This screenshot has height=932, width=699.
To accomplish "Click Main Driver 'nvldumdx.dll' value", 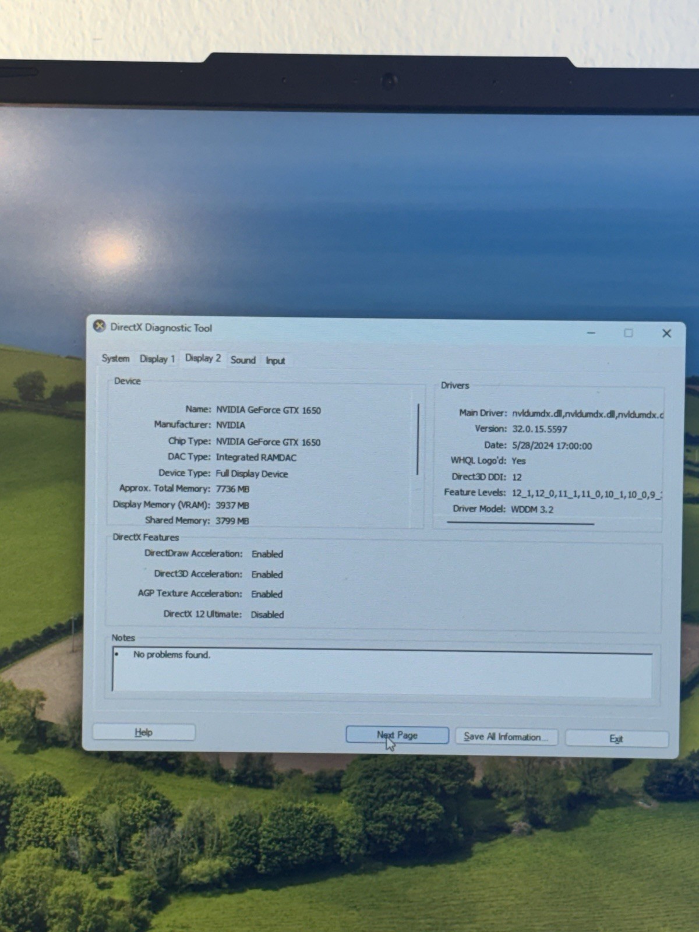I will click(x=588, y=415).
